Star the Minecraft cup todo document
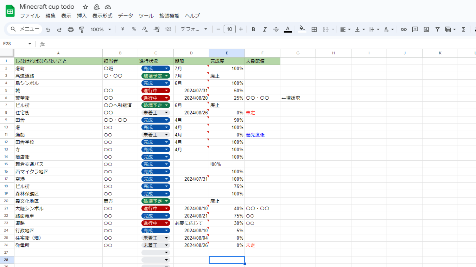 pyautogui.click(x=85, y=7)
